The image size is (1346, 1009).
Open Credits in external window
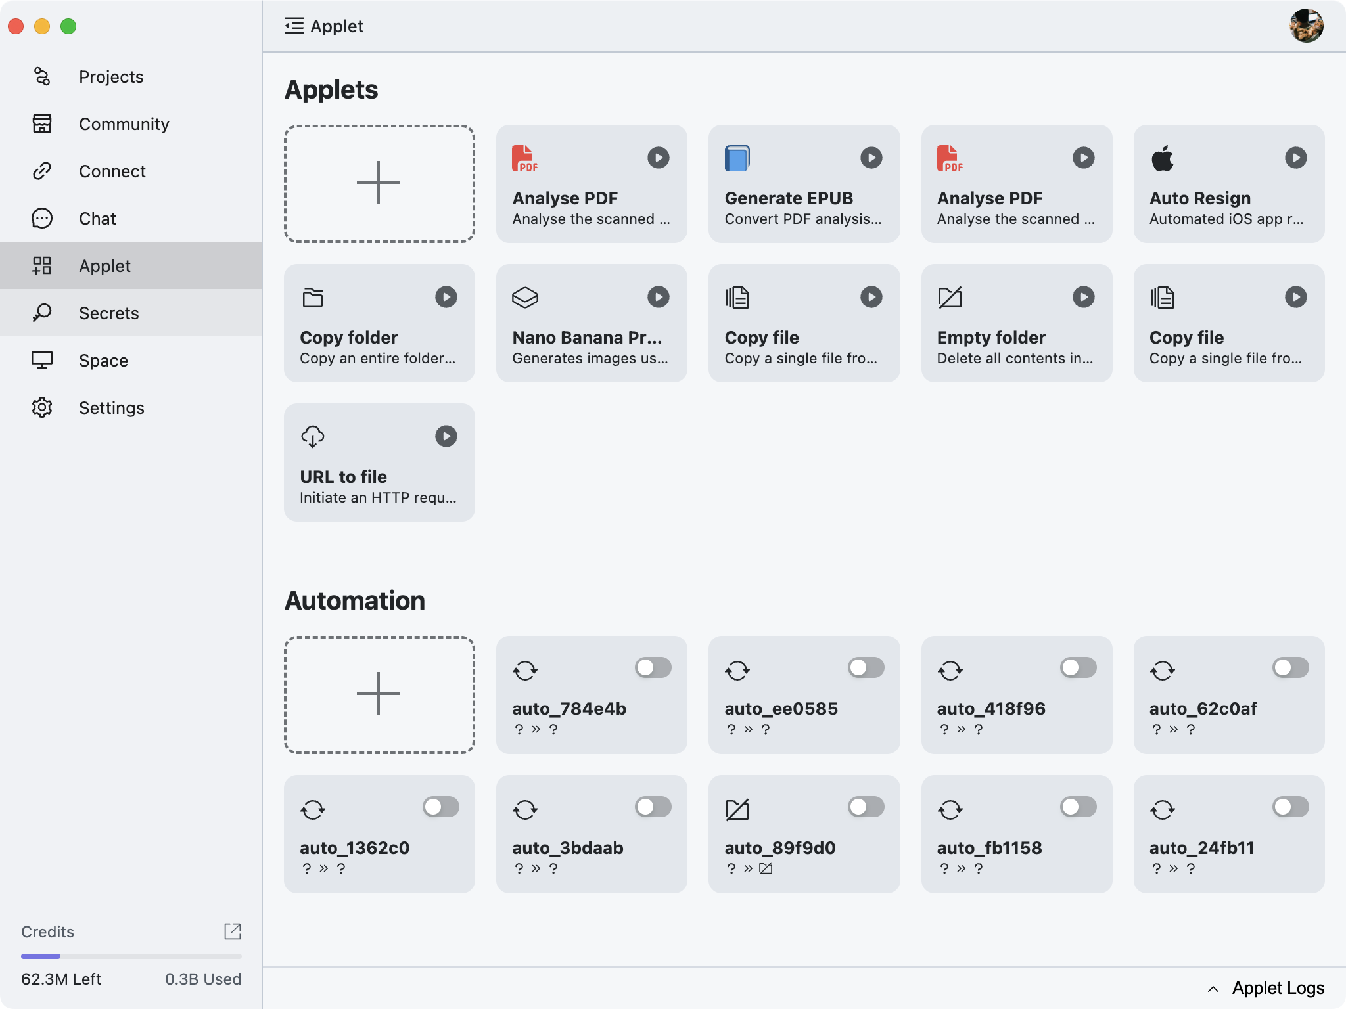(233, 931)
